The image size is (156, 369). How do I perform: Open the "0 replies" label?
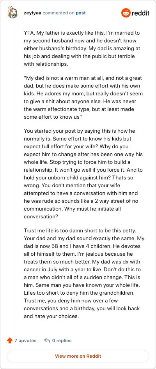click(62, 341)
